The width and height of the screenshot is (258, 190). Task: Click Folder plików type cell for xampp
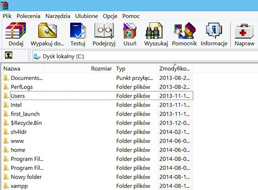point(133,186)
